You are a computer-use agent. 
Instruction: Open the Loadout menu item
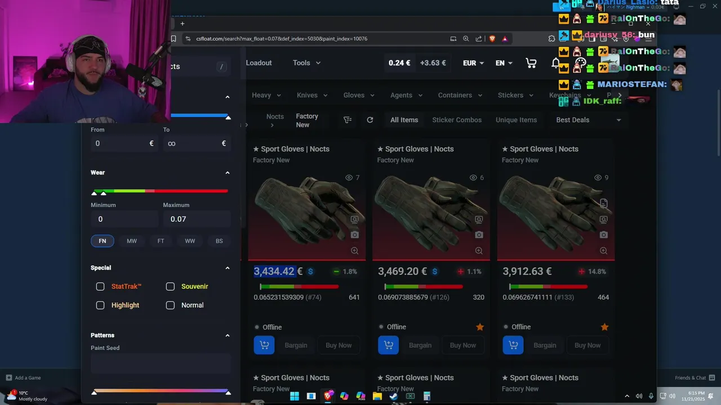259,63
